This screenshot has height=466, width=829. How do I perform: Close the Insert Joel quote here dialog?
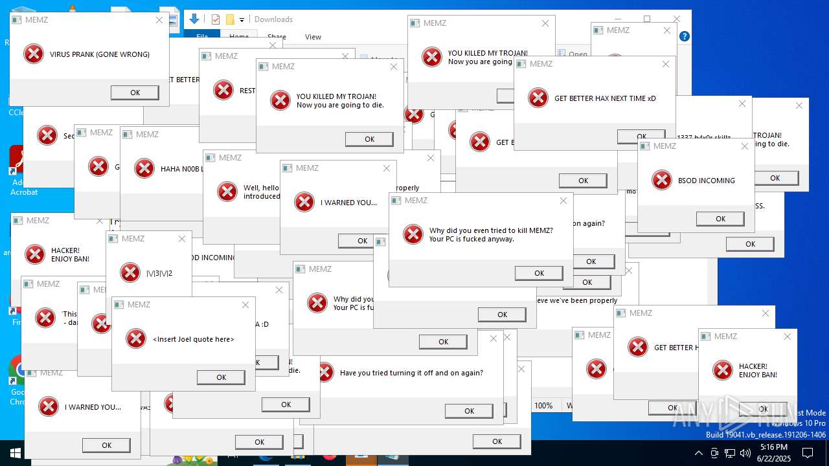pos(245,305)
